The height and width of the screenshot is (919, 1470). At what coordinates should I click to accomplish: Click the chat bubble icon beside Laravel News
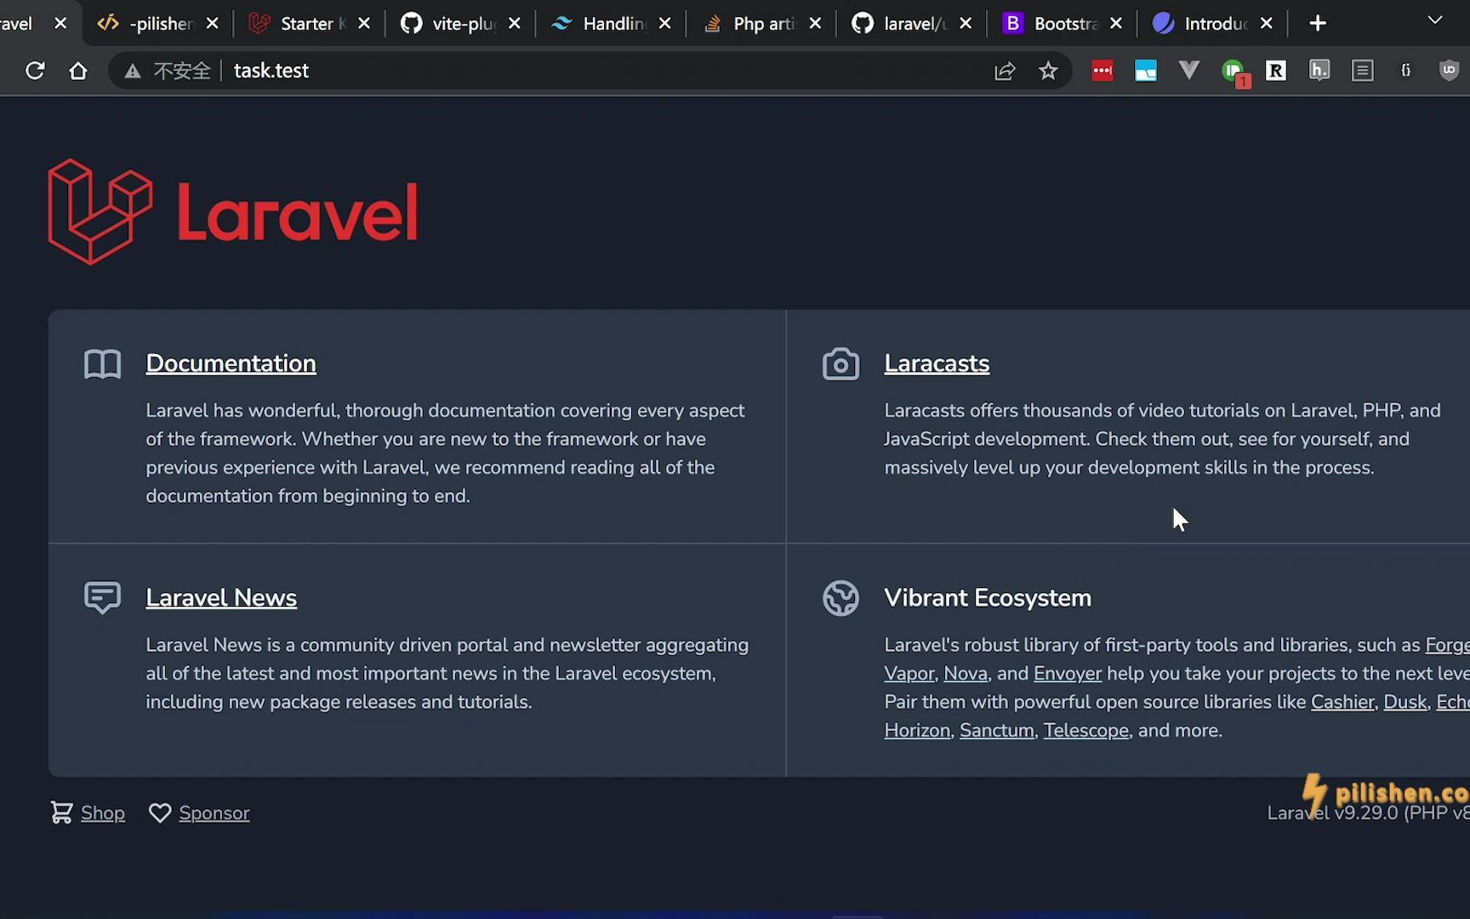click(x=103, y=598)
